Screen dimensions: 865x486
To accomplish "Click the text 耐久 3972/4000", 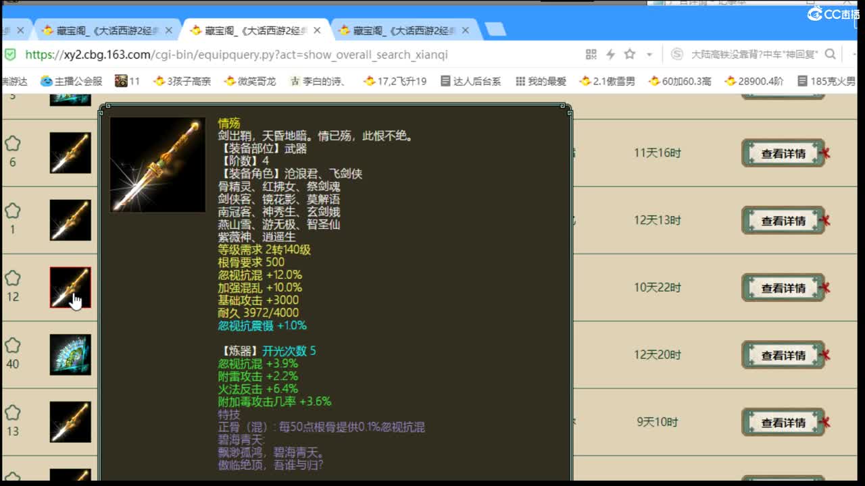I will (x=258, y=313).
